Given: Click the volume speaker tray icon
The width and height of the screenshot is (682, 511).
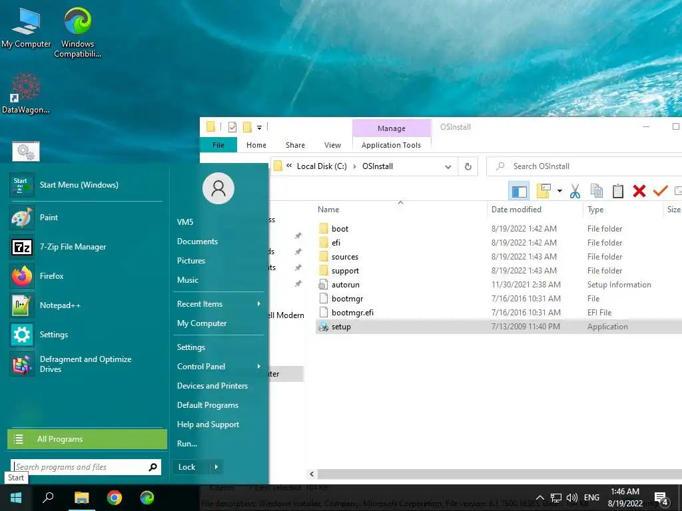Looking at the screenshot, I should (x=572, y=498).
